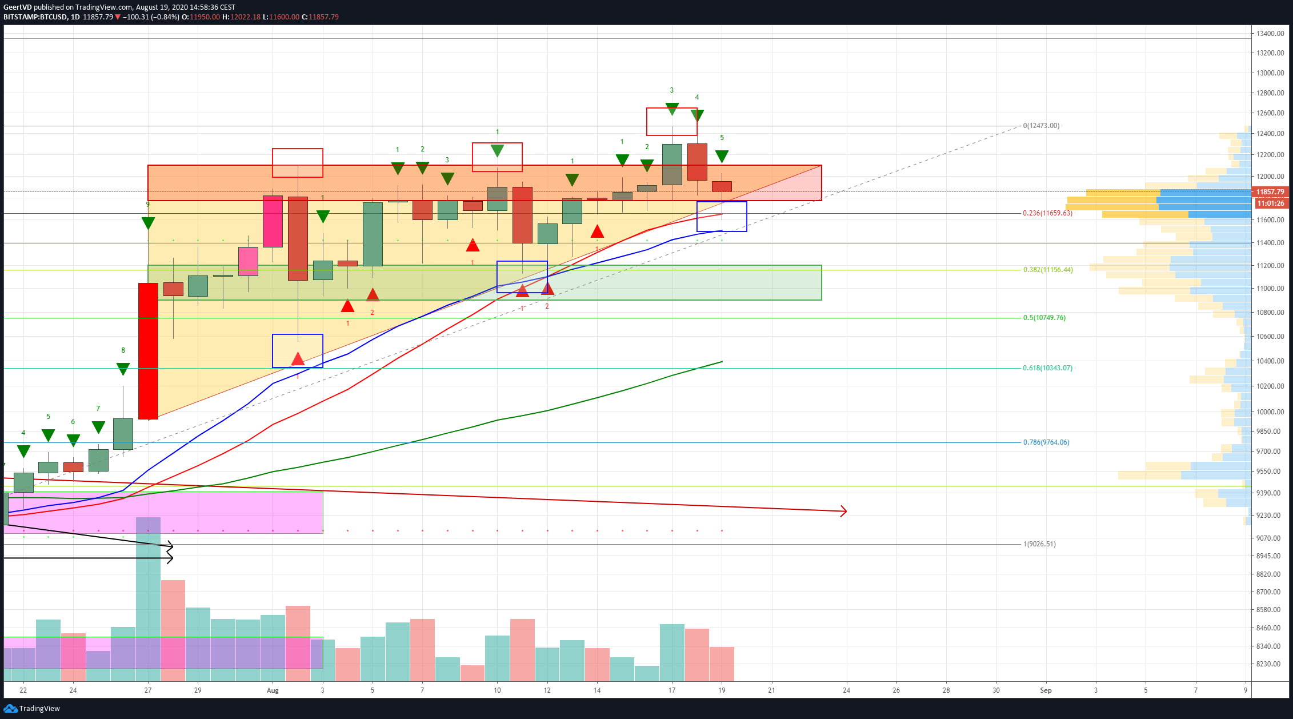This screenshot has height=719, width=1293.
Task: Click date 28 on the time axis
Action: tap(946, 690)
